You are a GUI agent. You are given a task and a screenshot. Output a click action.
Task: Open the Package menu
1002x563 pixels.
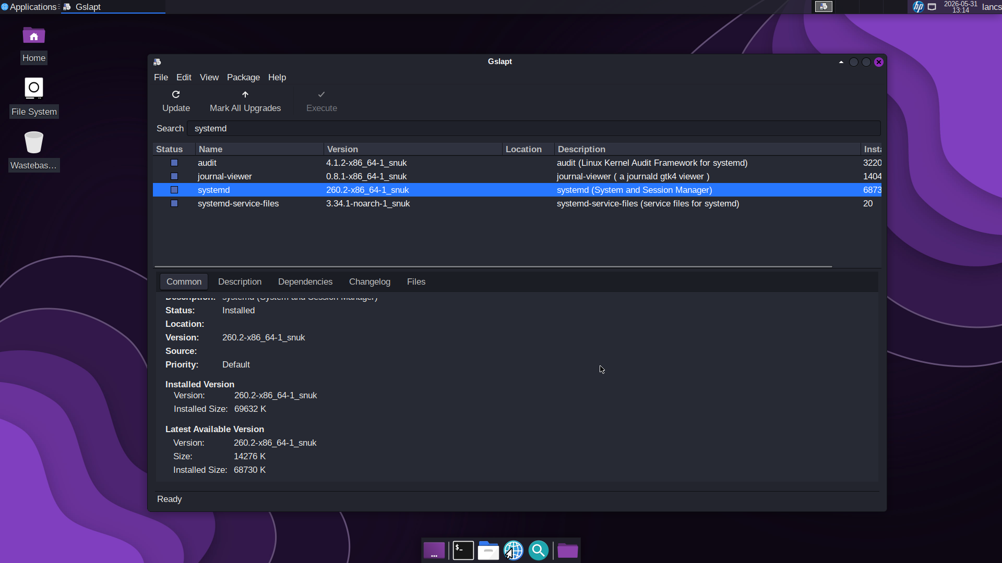click(243, 77)
